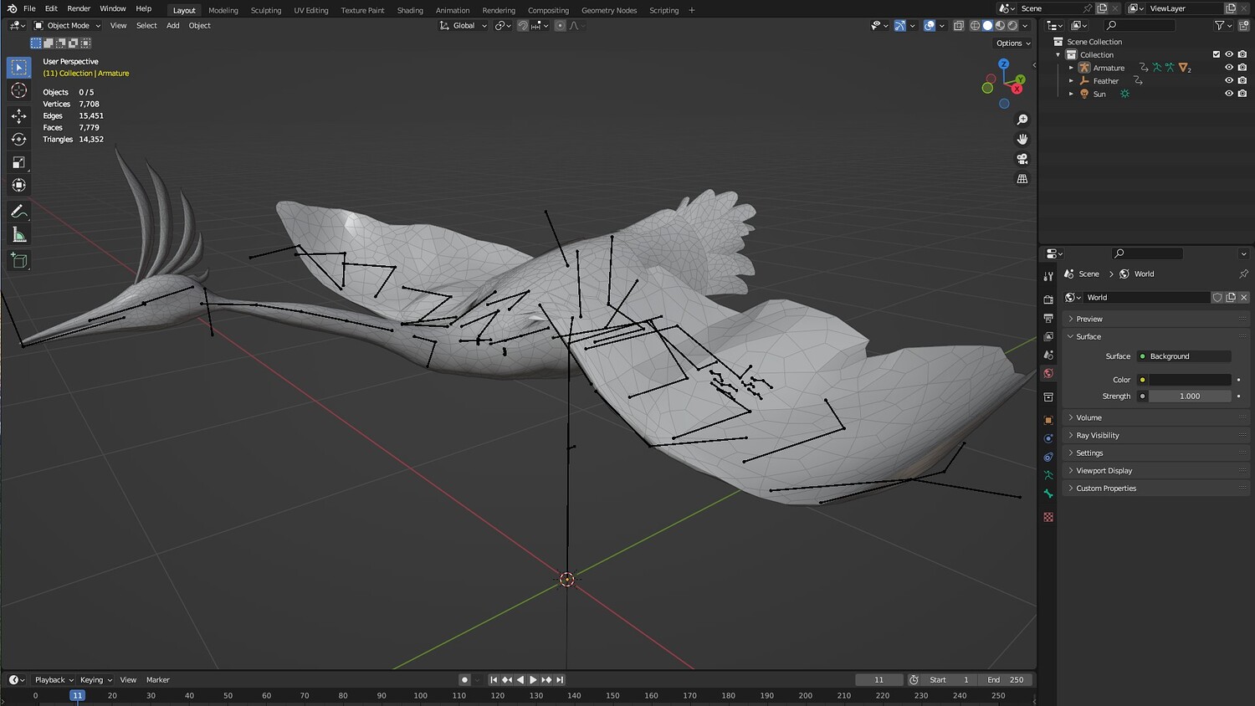Screen dimensions: 1255x706
Task: Open the World properties tab
Action: (1048, 373)
